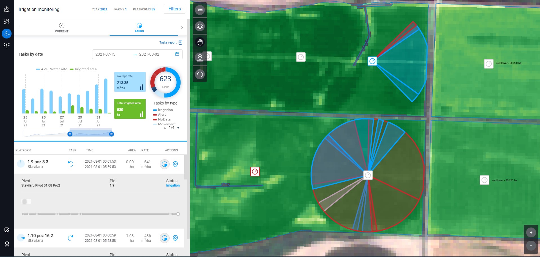This screenshot has height=257, width=540.
Task: Open the date range calendar picker
Action: pyautogui.click(x=177, y=54)
